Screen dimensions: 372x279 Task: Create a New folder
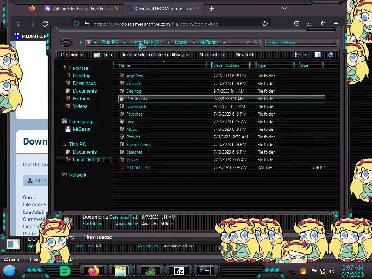(246, 55)
